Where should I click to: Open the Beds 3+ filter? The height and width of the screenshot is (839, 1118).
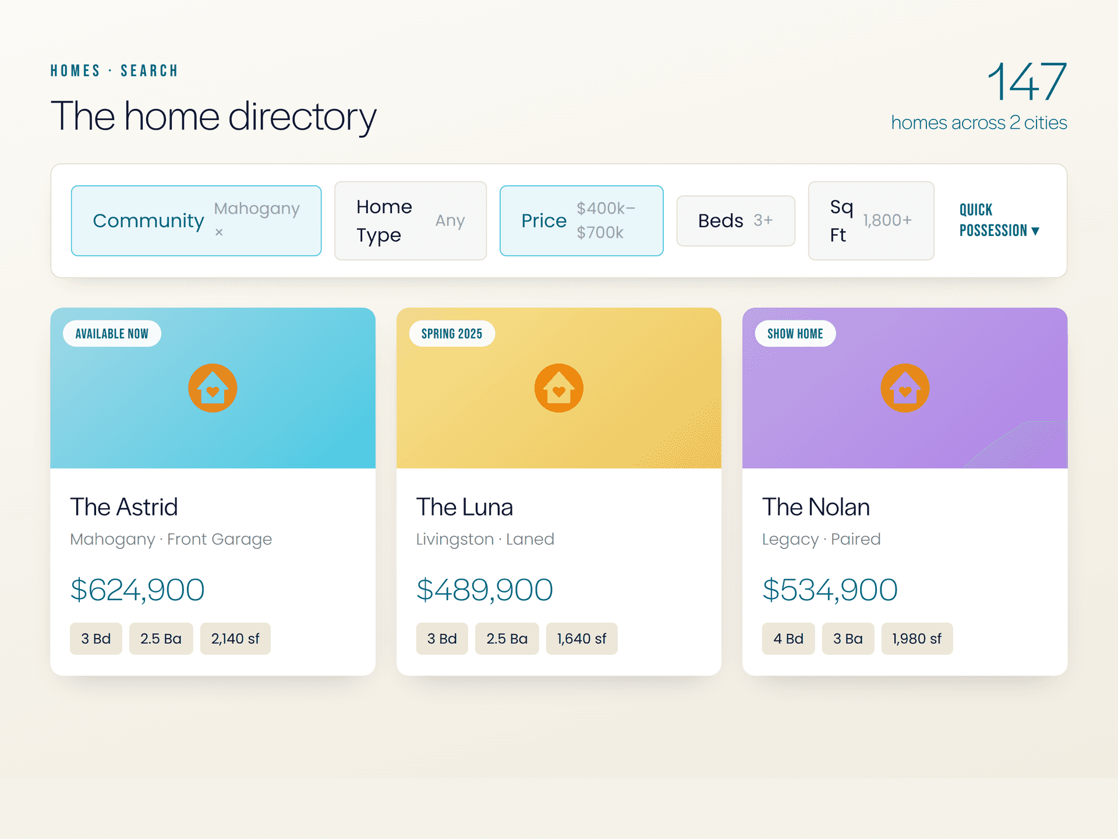[x=735, y=221]
